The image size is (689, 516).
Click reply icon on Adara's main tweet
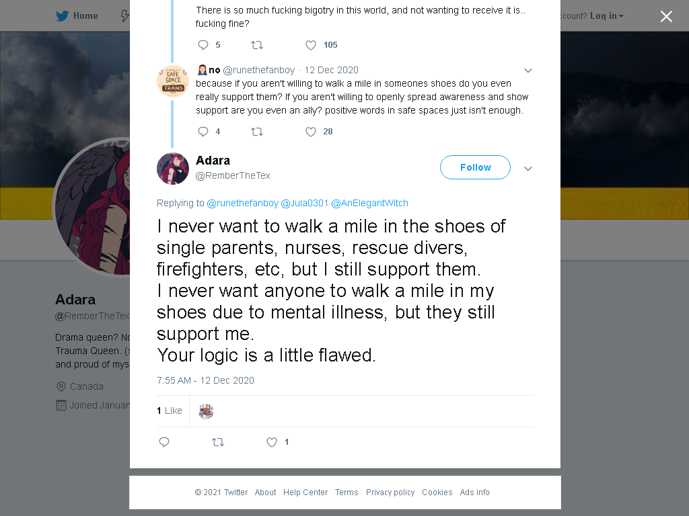164,442
